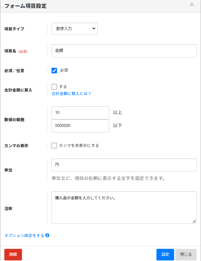Open the 合計金額に算入とは？ help link
This screenshot has height=261, width=201.
(x=71, y=94)
